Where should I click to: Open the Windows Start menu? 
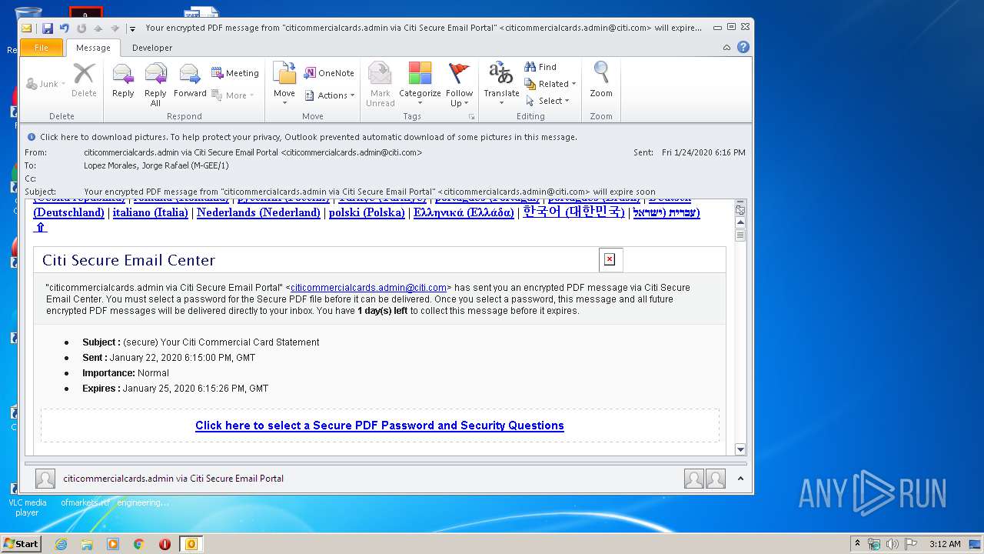click(21, 544)
